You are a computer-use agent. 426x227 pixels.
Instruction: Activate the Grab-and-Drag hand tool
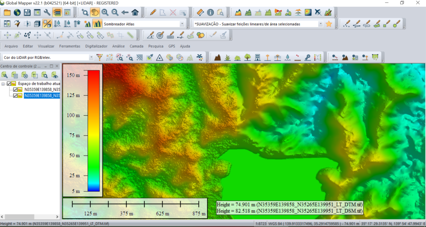pyautogui.click(x=95, y=12)
